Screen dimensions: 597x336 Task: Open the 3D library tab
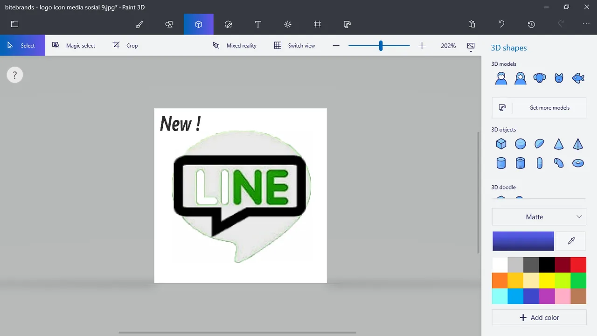coord(347,24)
